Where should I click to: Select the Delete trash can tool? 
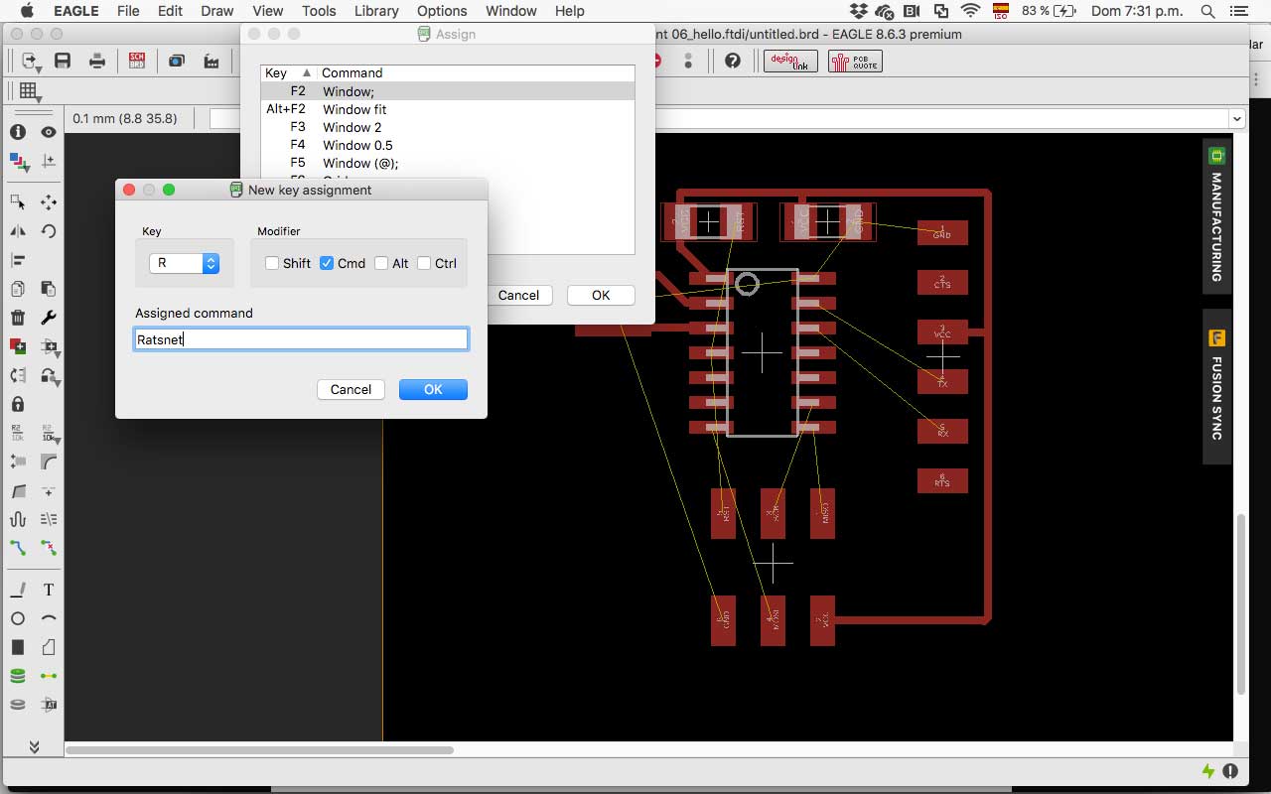click(x=18, y=318)
